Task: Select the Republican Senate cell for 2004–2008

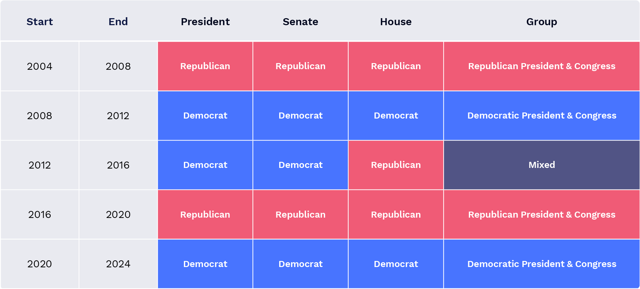Action: [300, 66]
